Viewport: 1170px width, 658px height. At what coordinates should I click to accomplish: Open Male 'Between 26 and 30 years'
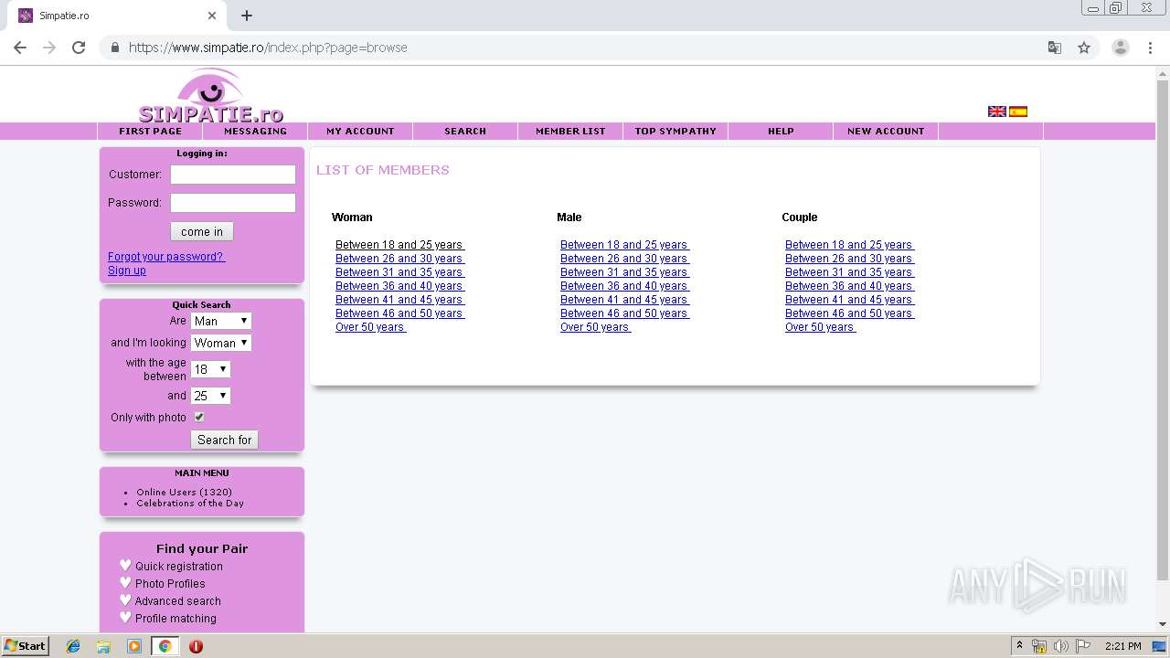(x=624, y=259)
